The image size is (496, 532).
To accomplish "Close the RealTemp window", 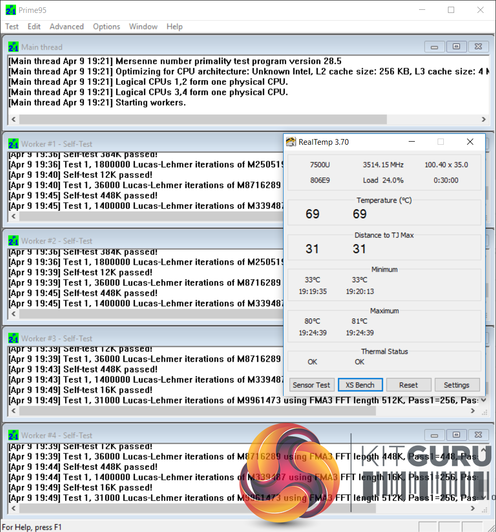I will coord(470,142).
